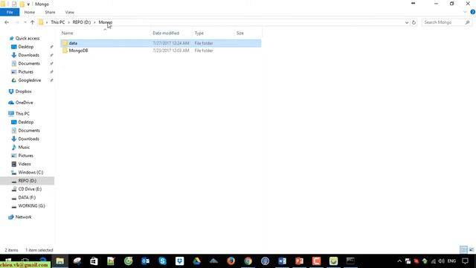Sort by the Name column header
Image resolution: width=476 pixels, height=268 pixels.
coord(68,33)
